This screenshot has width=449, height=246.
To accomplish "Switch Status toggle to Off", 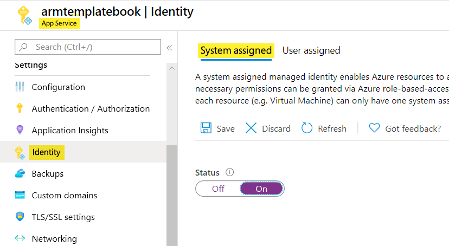I will click(218, 189).
